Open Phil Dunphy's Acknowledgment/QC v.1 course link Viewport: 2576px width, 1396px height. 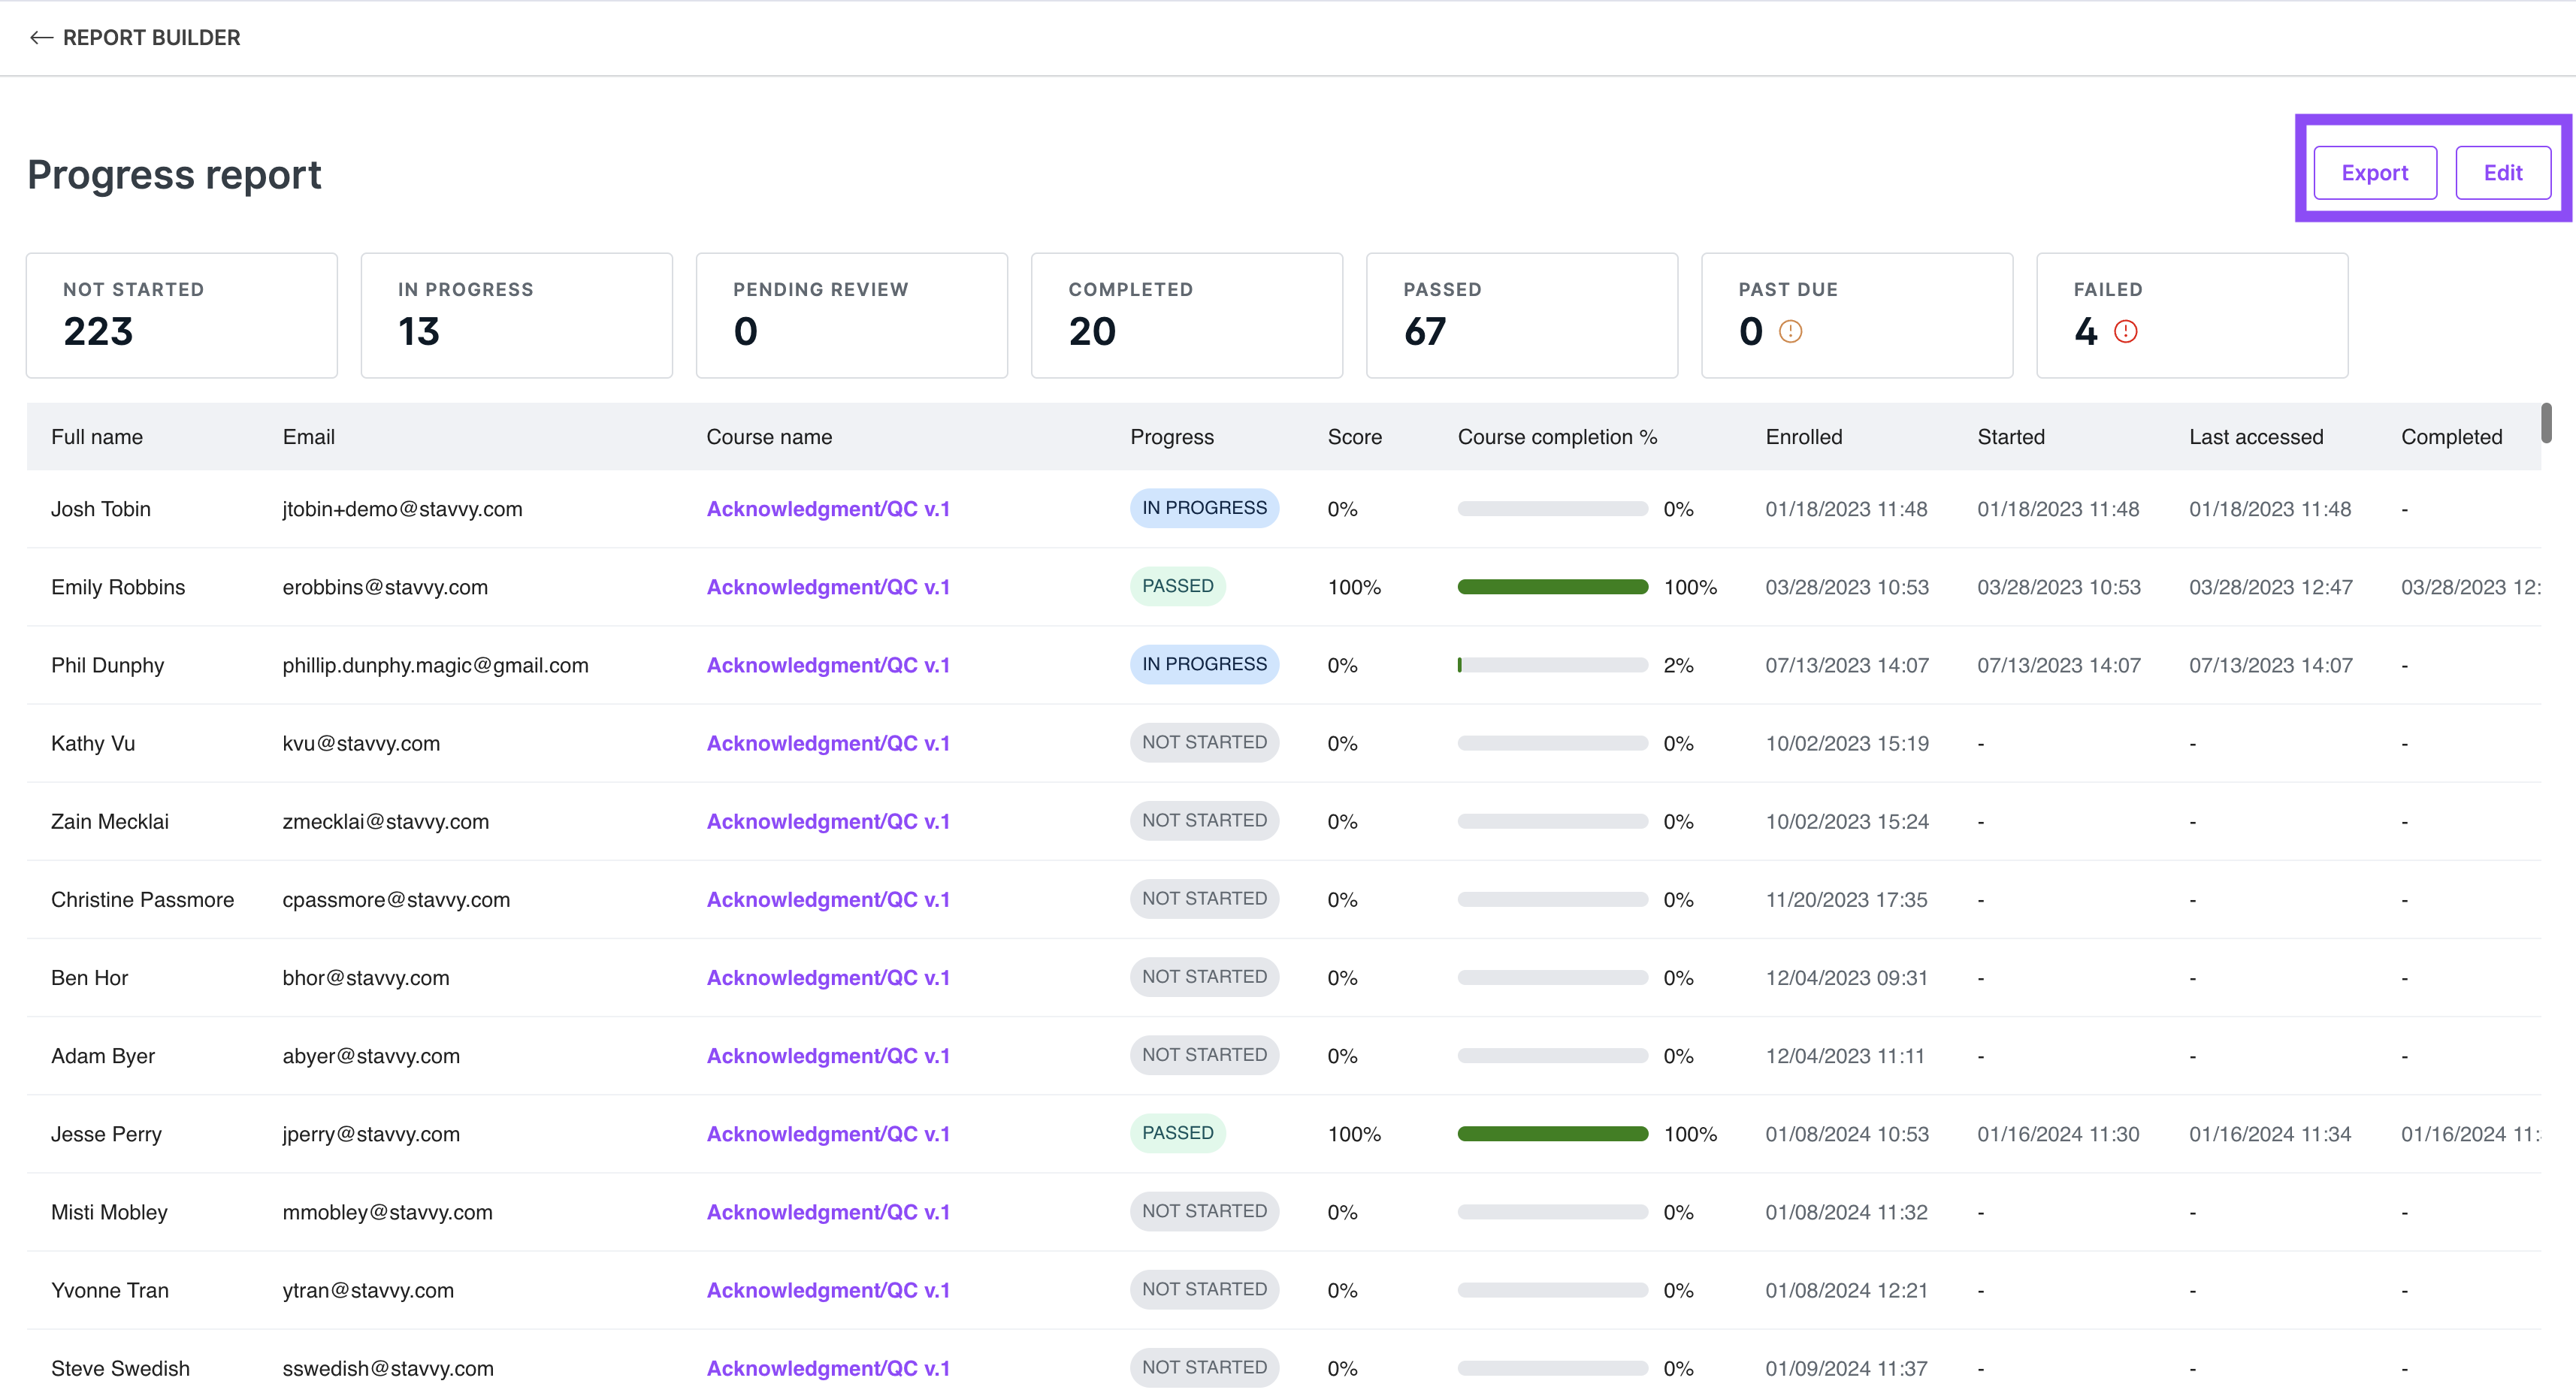point(828,665)
